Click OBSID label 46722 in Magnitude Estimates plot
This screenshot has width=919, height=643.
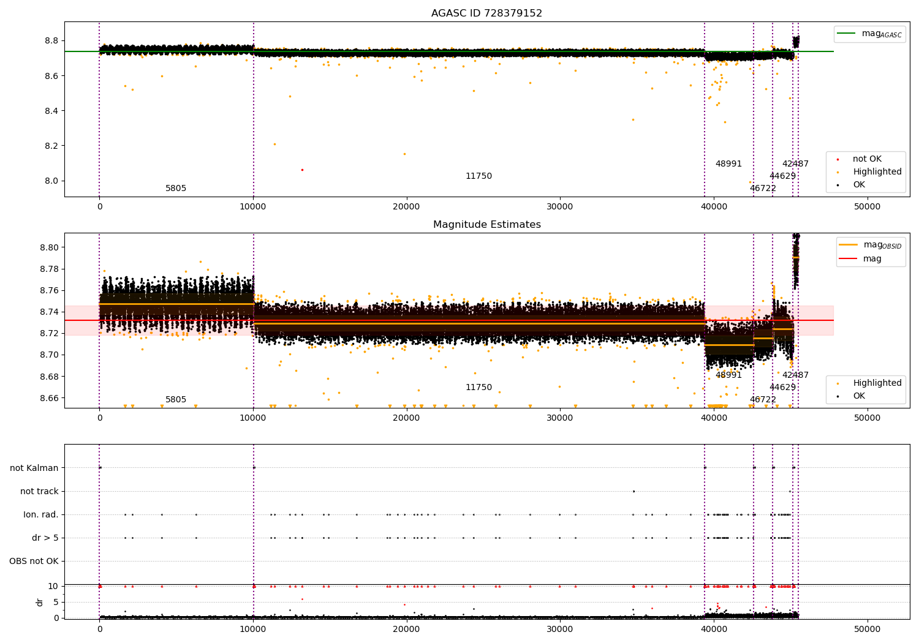click(x=763, y=400)
